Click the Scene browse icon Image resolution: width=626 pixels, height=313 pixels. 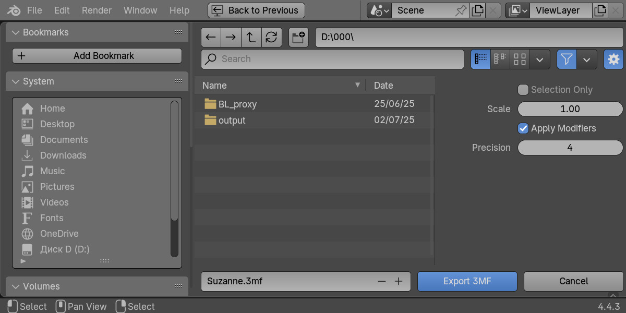[379, 10]
